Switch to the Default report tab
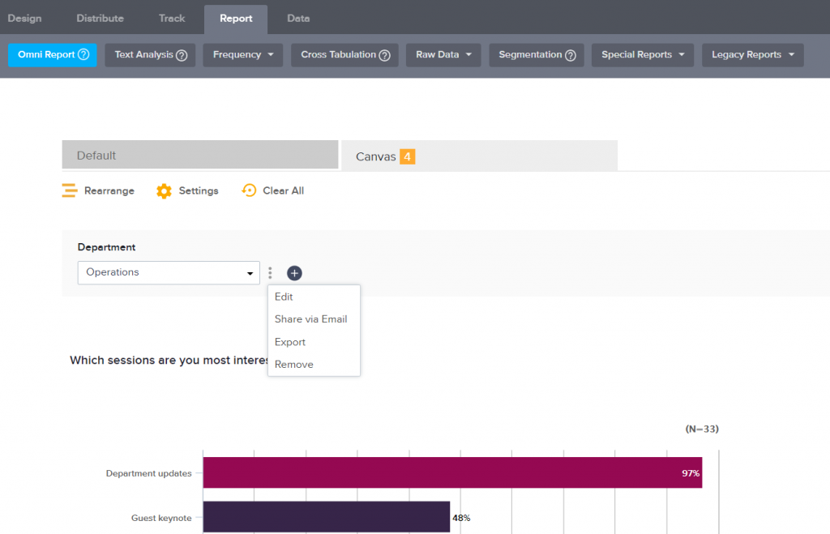 [x=199, y=155]
